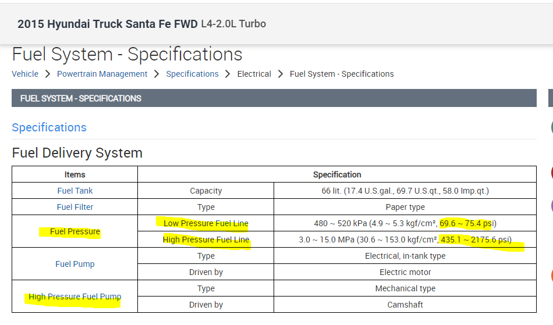
Task: Click the orange circle icon at right edge
Action: click(x=551, y=276)
